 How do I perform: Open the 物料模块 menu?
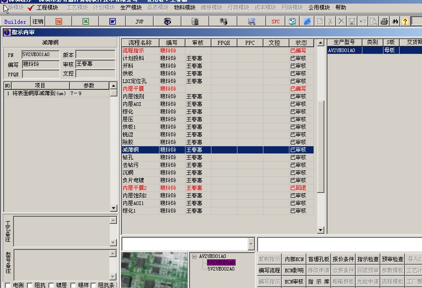click(185, 8)
